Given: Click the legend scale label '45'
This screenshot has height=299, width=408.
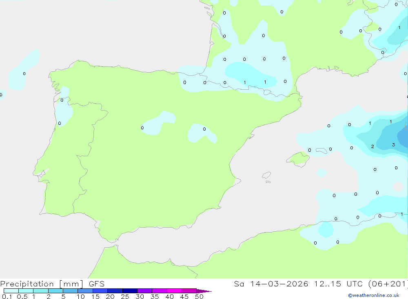Looking at the screenshot, I should [x=184, y=297].
